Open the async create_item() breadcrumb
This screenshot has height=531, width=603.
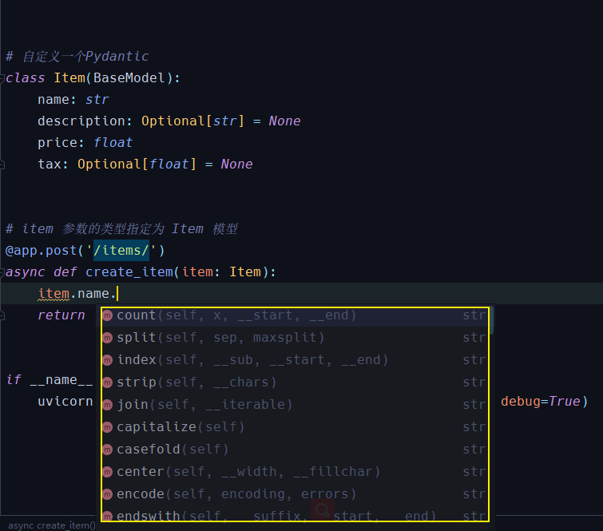tap(52, 525)
